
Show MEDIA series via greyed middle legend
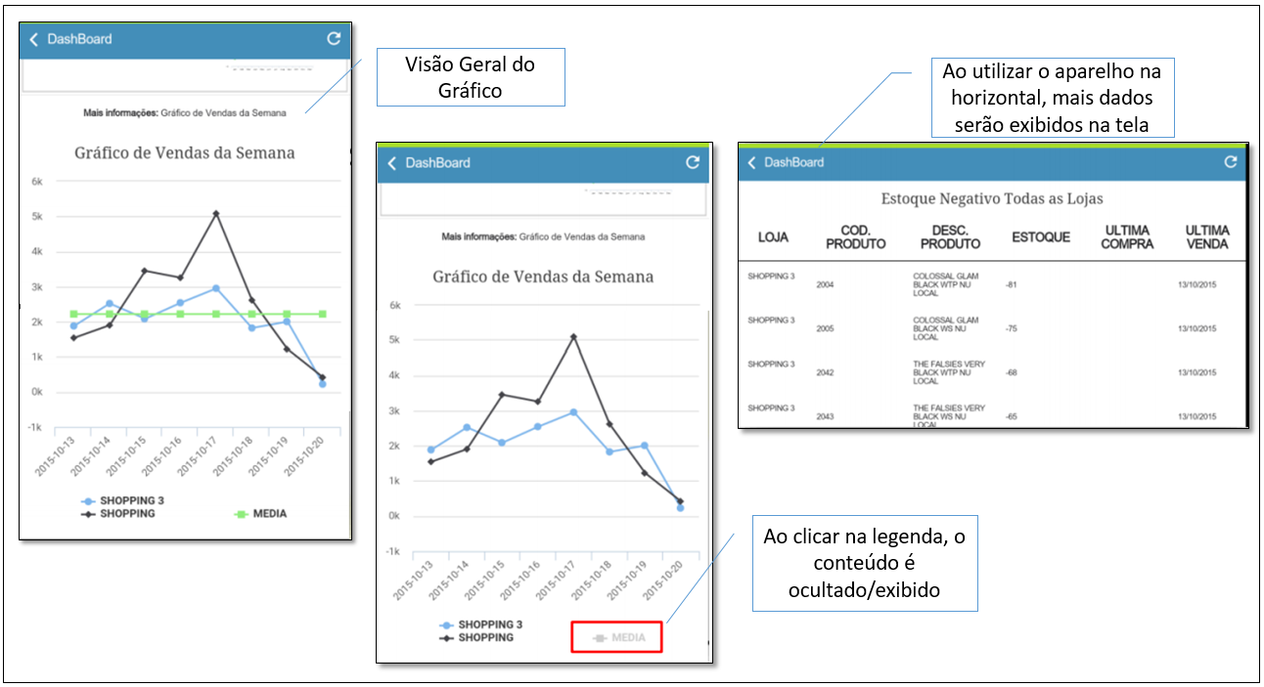(618, 637)
